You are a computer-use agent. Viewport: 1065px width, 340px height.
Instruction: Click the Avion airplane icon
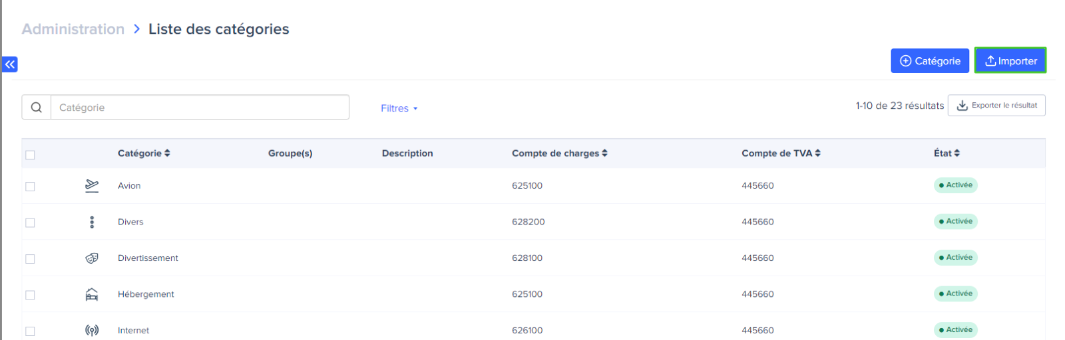92,186
